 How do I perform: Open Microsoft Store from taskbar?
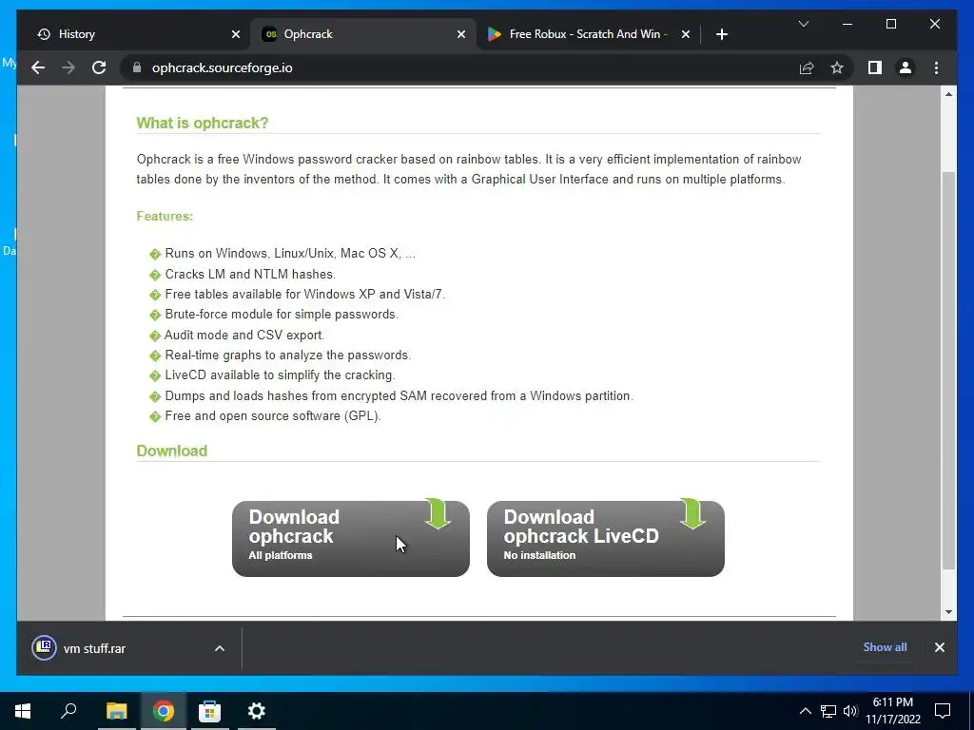209,711
